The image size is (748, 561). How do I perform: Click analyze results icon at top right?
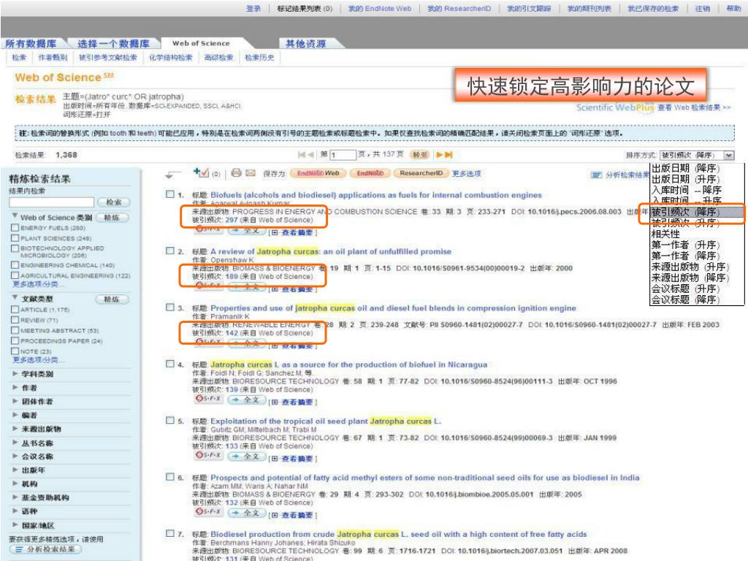point(596,175)
